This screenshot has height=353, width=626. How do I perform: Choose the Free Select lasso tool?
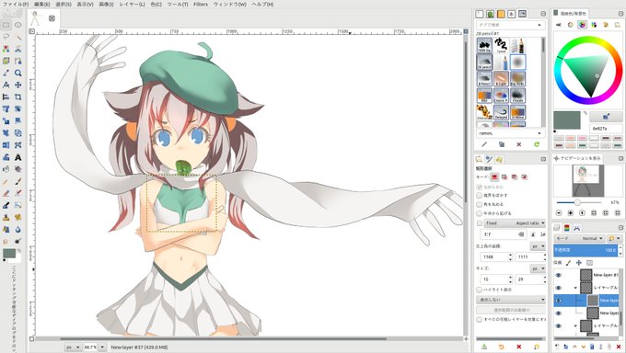(x=6, y=37)
